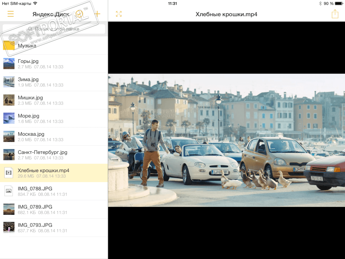This screenshot has height=259, width=345.
Task: Select file IMG_0788.JPG
Action: pos(54,191)
